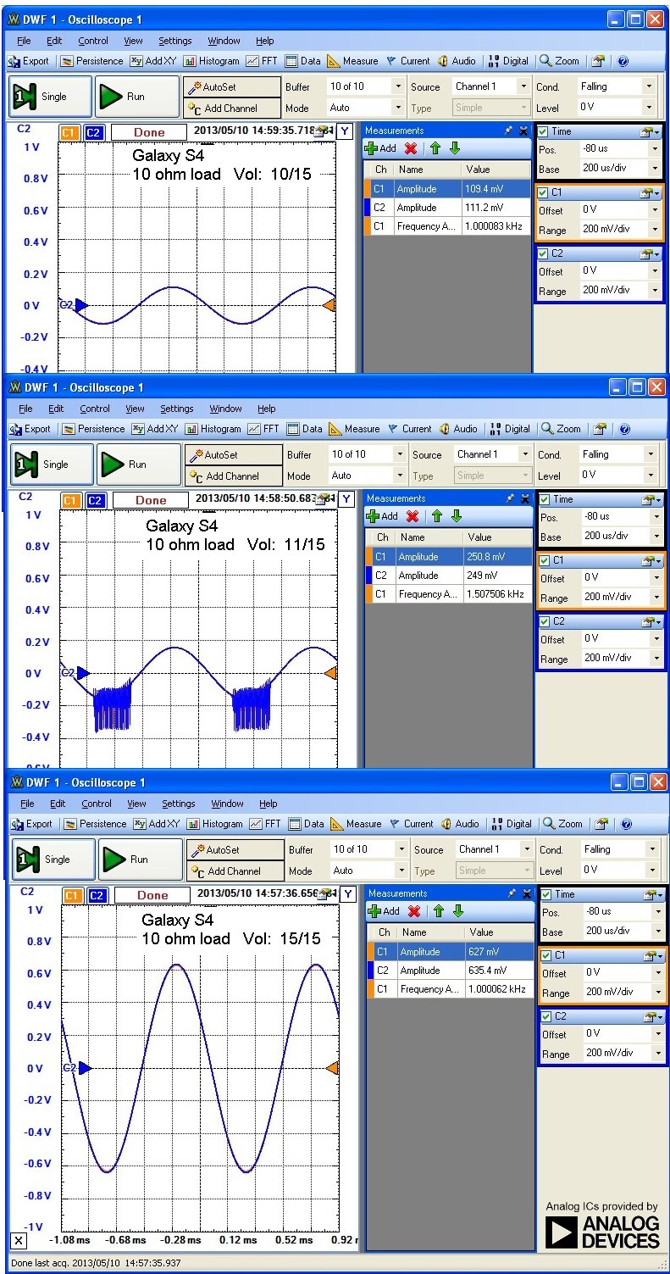Open the Settings menu in the Vol 15/15 window

pos(179,804)
